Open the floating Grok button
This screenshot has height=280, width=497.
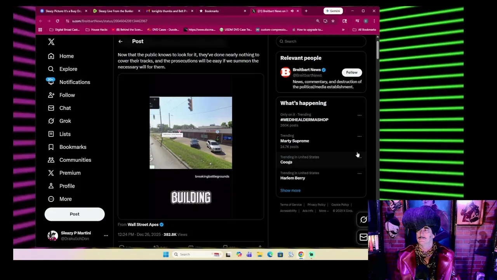(x=363, y=220)
